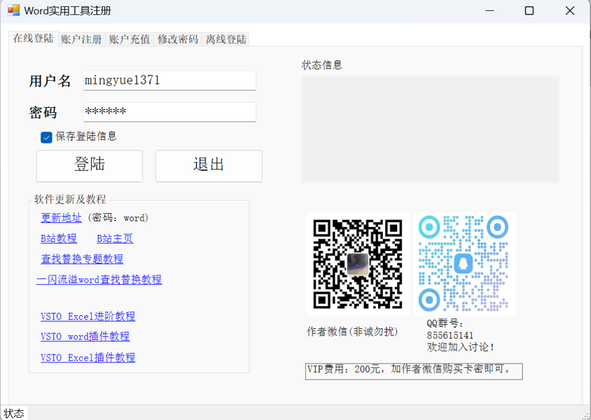Click the 退出 button
This screenshot has height=420, width=591.
[208, 166]
